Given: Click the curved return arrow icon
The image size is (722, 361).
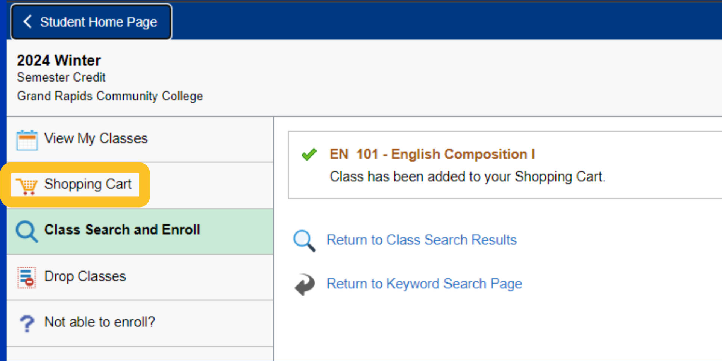Looking at the screenshot, I should [x=305, y=284].
